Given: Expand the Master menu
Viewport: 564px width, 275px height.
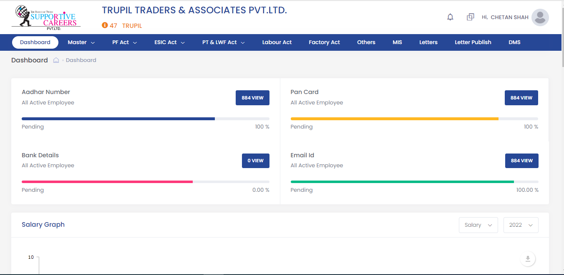Looking at the screenshot, I should [x=81, y=42].
